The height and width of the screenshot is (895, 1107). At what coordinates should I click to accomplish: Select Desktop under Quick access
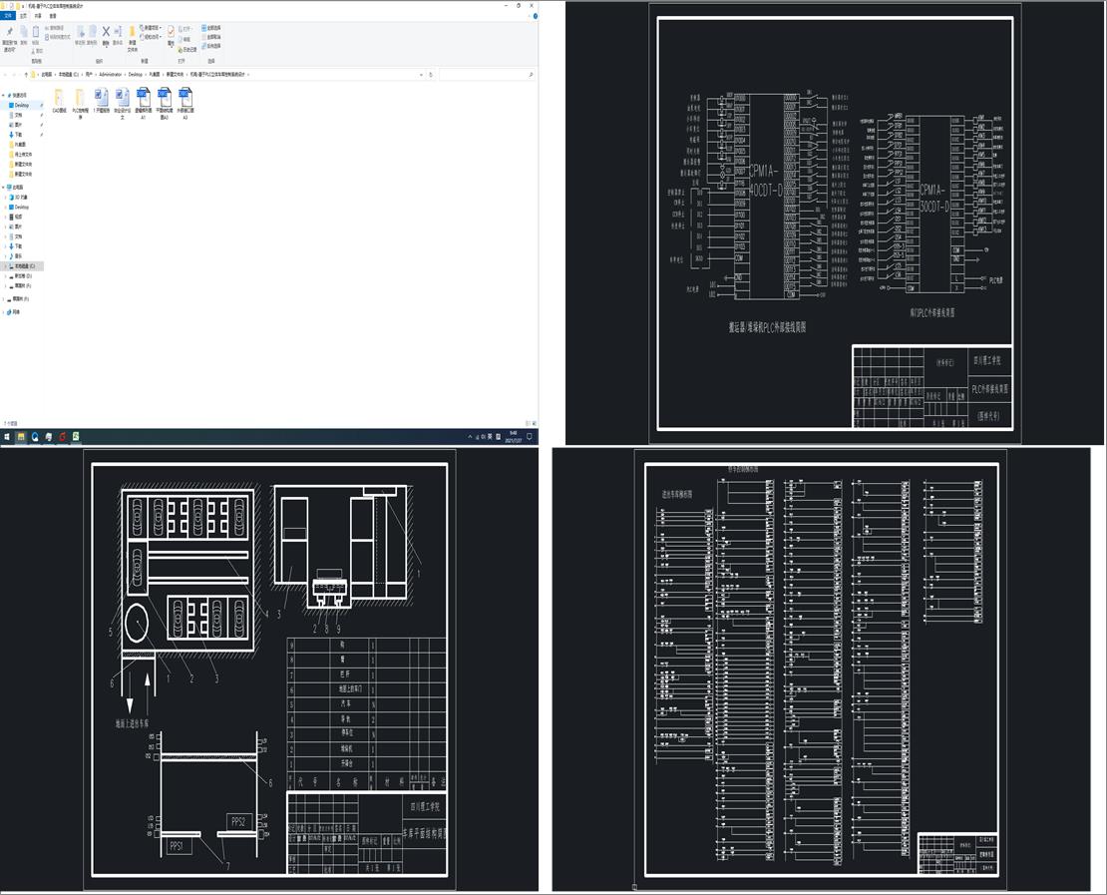click(x=22, y=105)
